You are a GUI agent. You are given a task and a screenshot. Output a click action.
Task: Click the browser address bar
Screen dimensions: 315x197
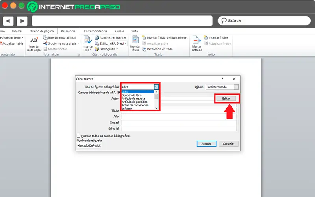click(122, 21)
